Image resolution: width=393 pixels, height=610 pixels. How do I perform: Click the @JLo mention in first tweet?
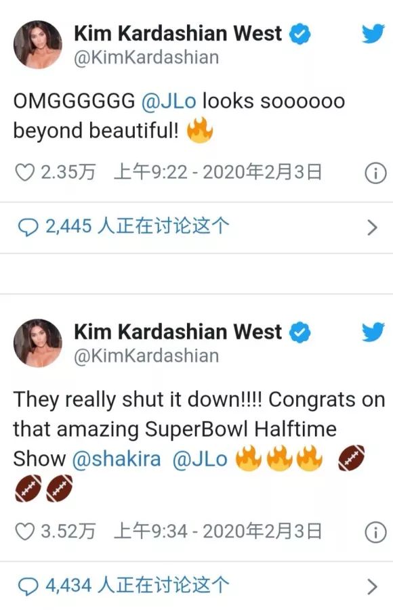[x=169, y=102]
